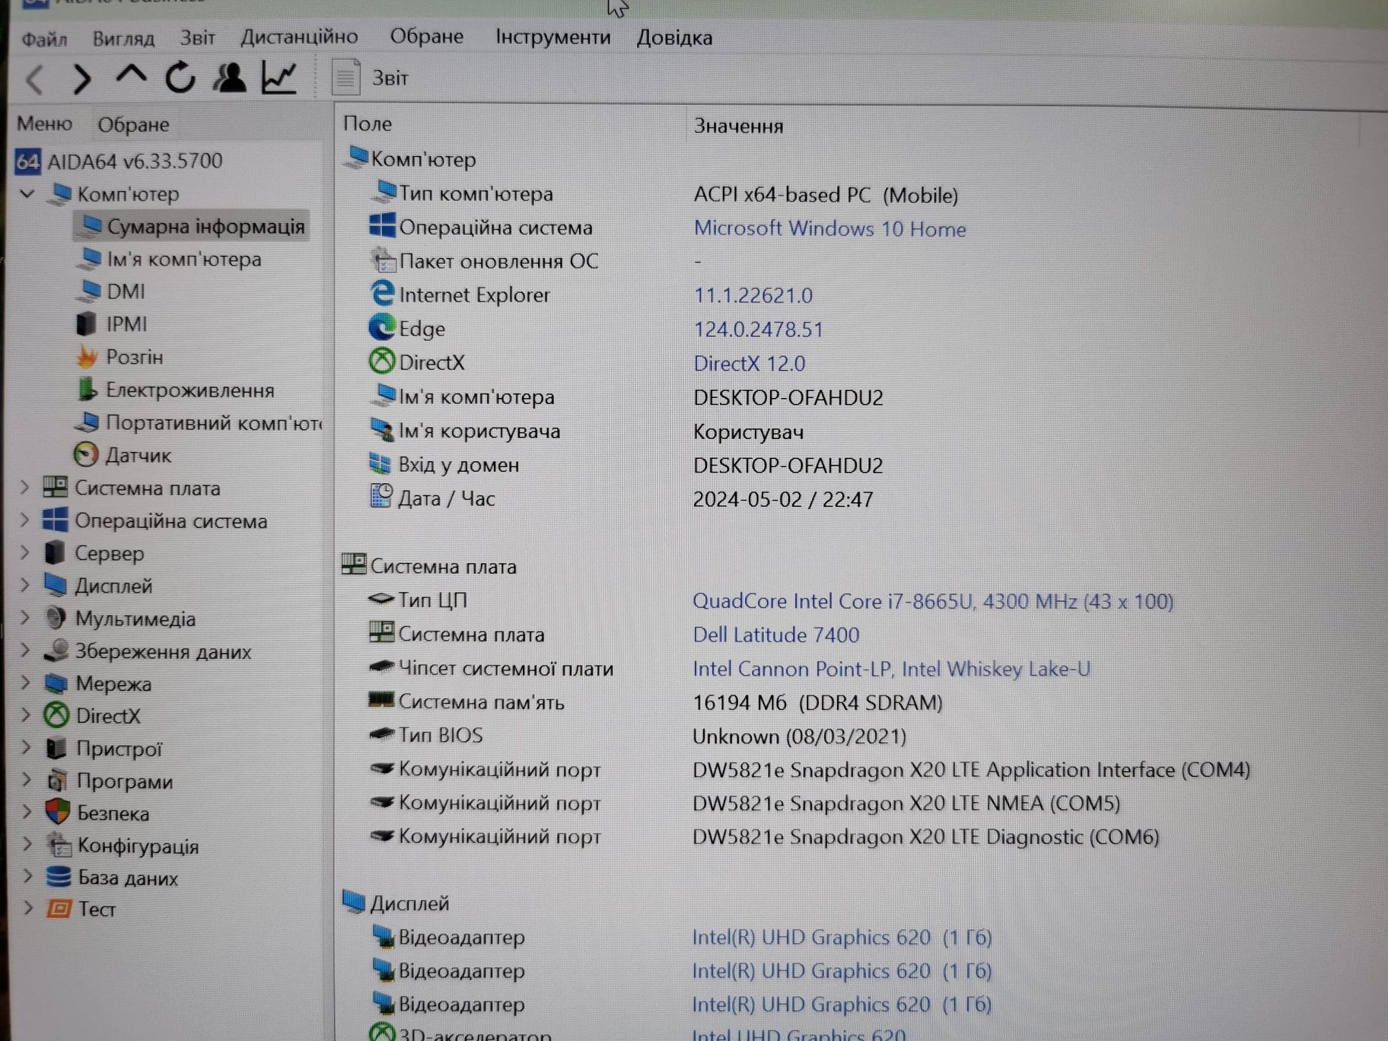Expand the Конфігурація tree node
Image resolution: width=1388 pixels, height=1041 pixels.
[27, 845]
